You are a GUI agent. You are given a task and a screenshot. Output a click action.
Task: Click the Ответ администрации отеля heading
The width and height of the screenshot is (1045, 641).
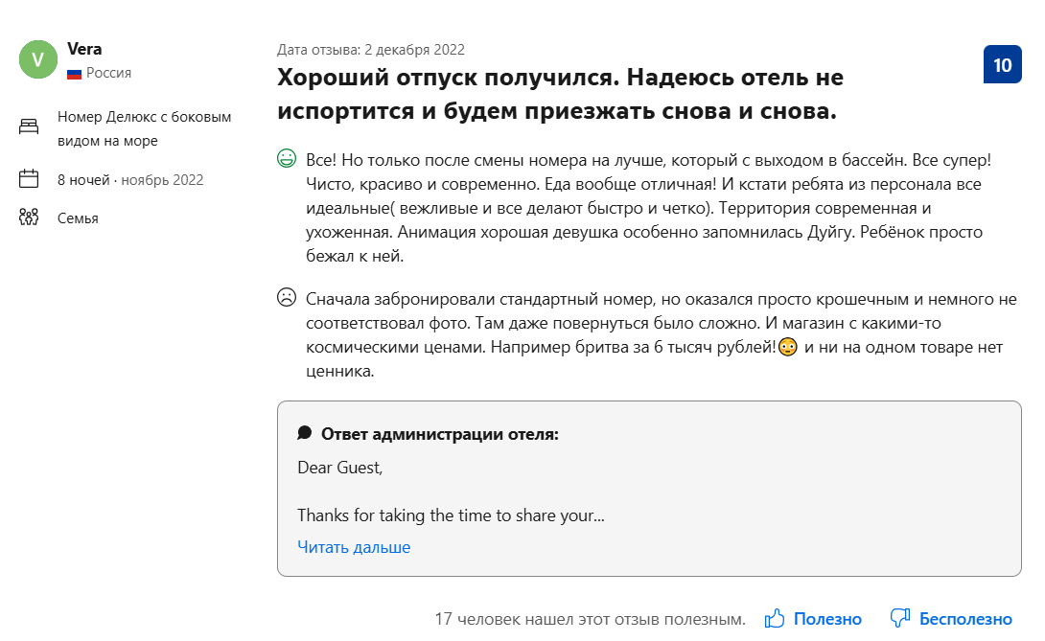point(440,434)
